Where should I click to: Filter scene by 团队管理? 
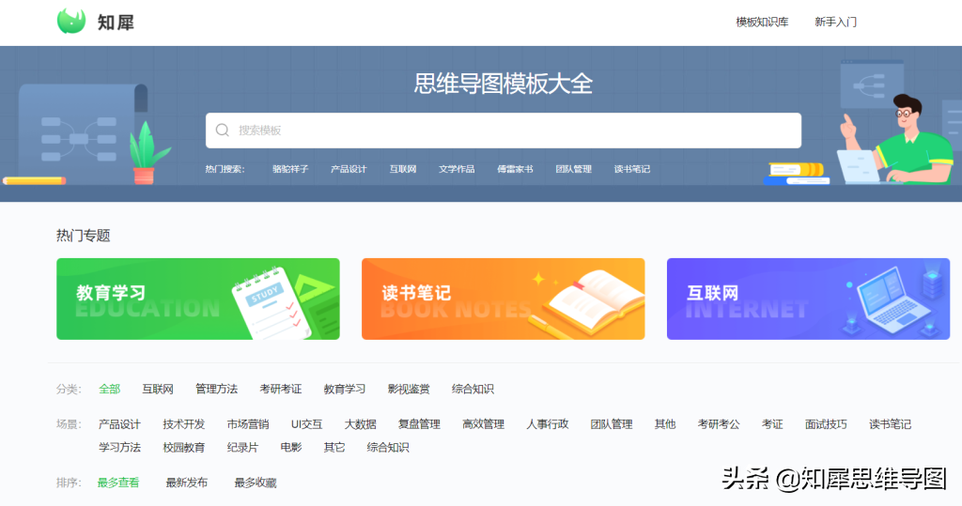point(612,423)
